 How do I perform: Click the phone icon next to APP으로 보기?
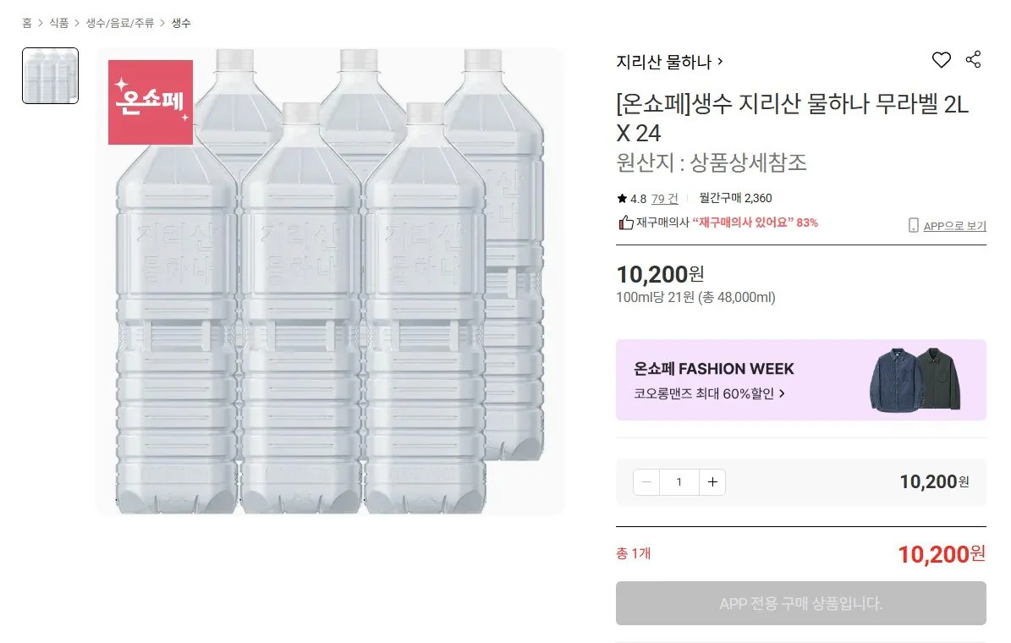[915, 223]
